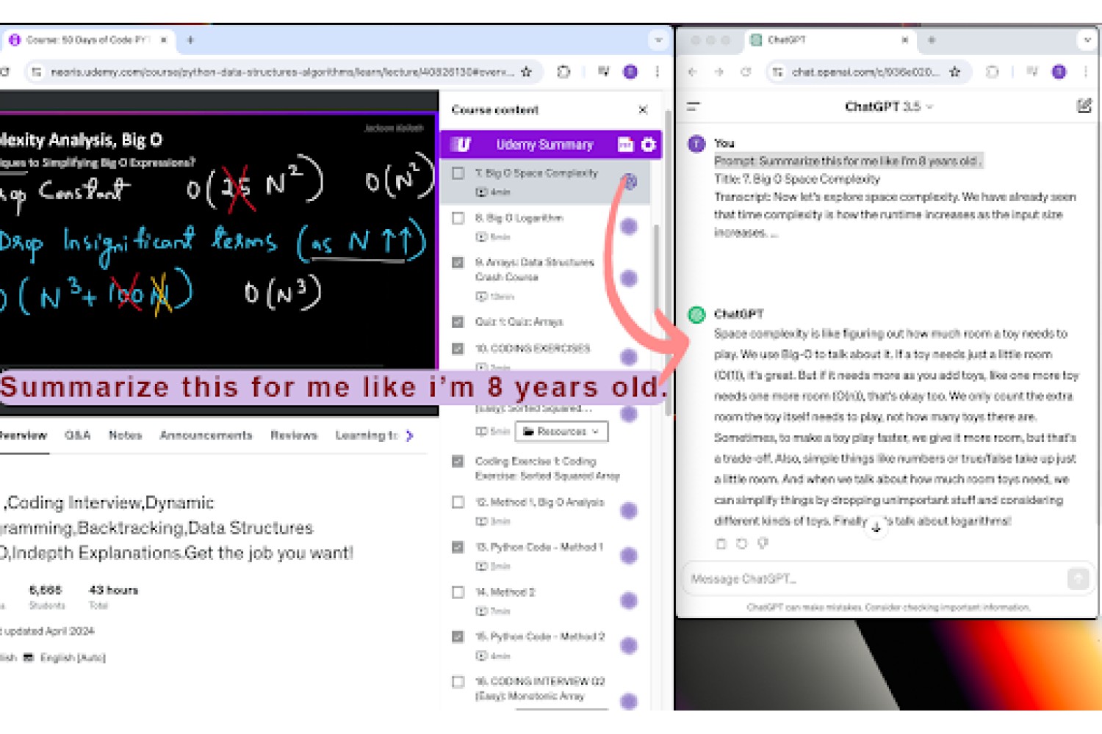Click the chat.openai.com address bar
The height and width of the screenshot is (734, 1102).
tap(865, 72)
